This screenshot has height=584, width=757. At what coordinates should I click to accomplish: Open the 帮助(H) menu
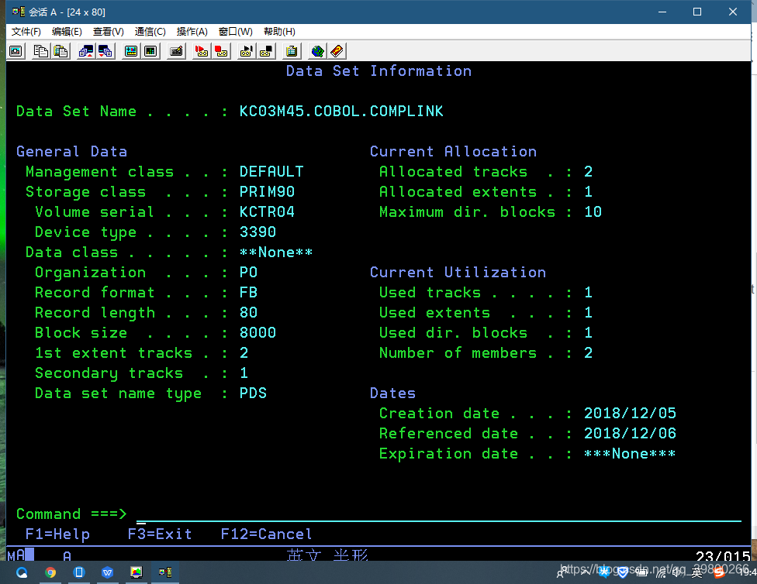[x=279, y=32]
